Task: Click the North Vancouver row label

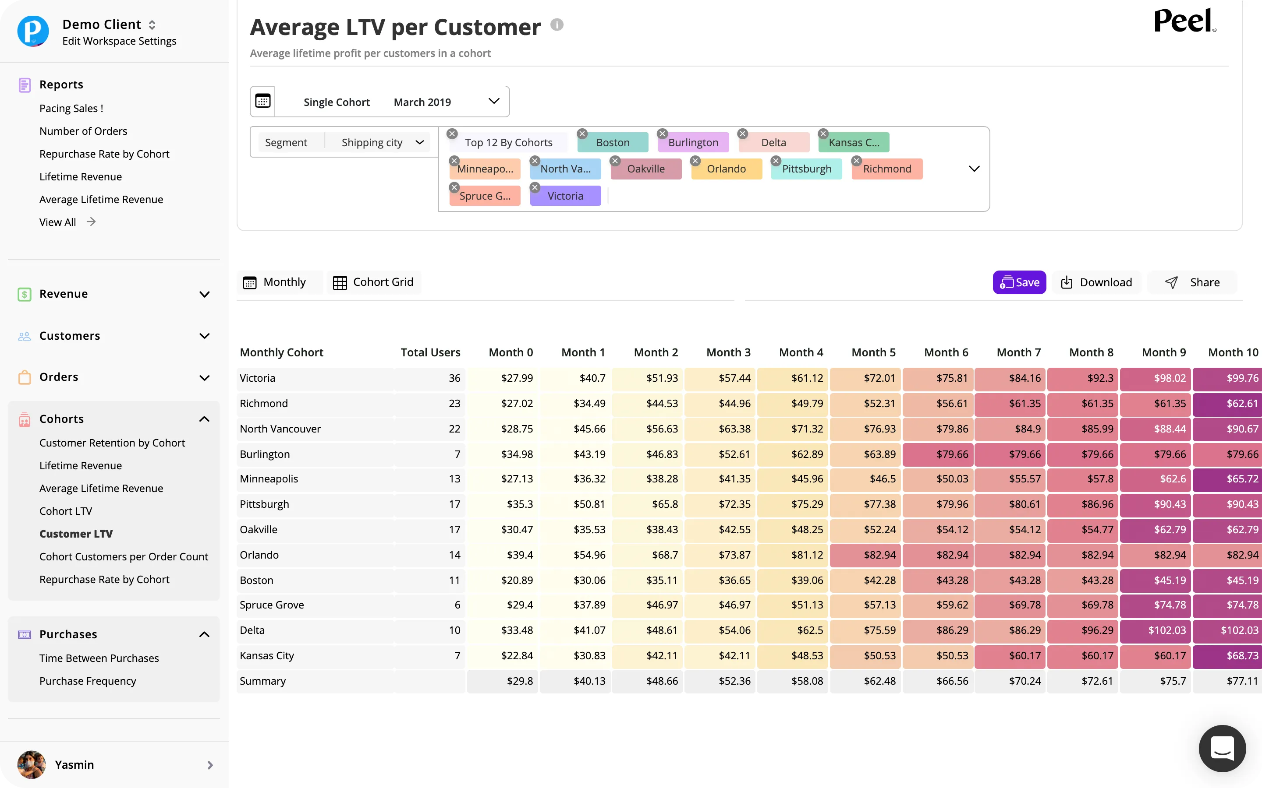Action: pyautogui.click(x=280, y=429)
